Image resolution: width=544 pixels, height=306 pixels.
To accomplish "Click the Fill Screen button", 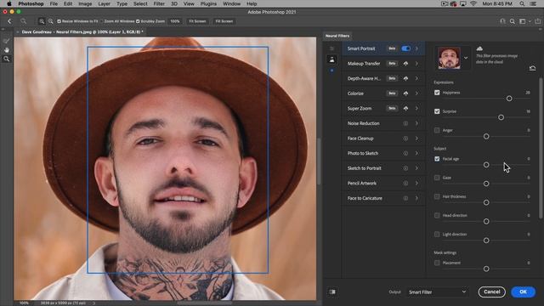I will click(224, 21).
